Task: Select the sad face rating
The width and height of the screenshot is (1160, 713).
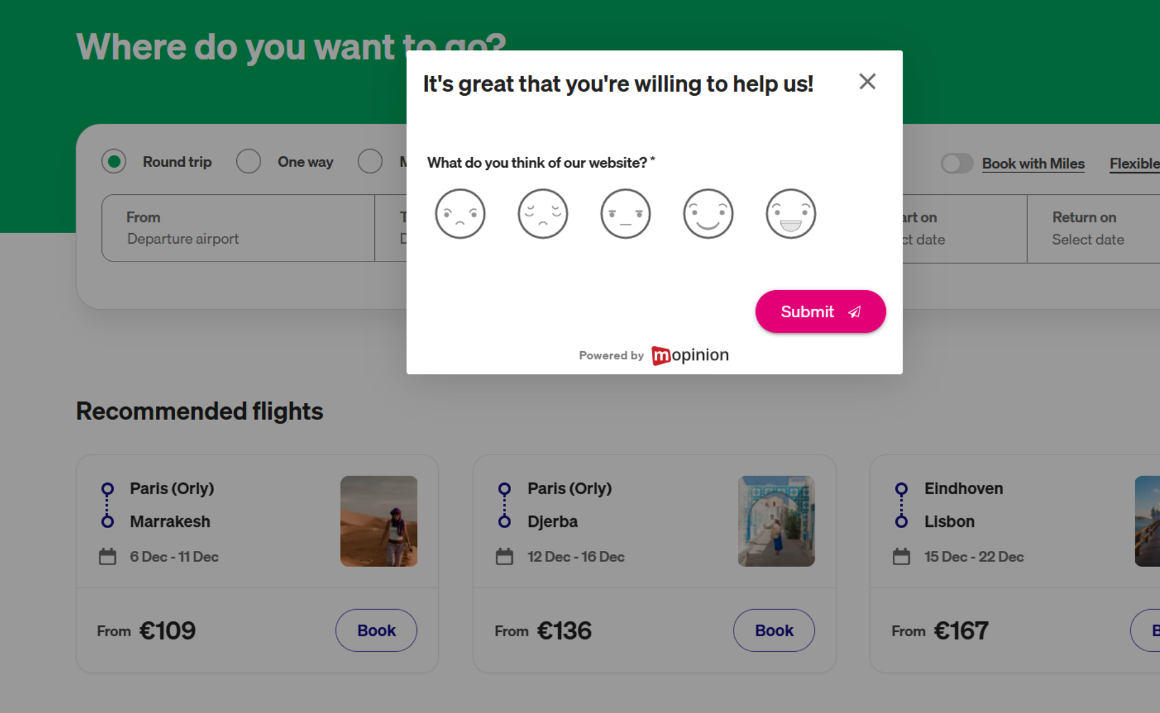Action: click(543, 214)
